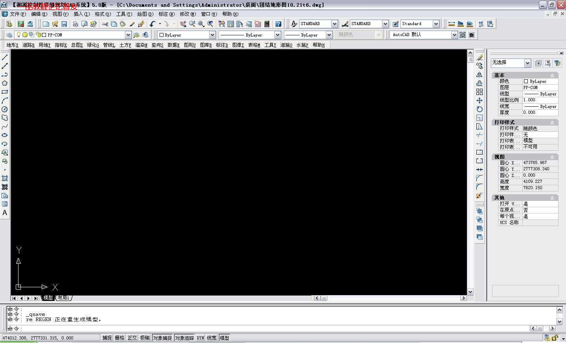Toggle 极轴 polar tracking in status bar
The height and width of the screenshot is (343, 566).
145,338
